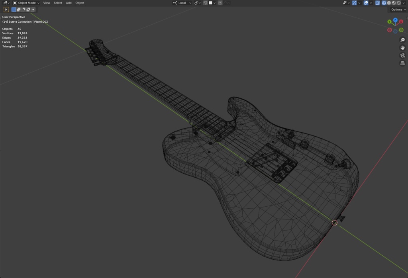Open the Add menu
Screen dimensions: 408x278
69,3
